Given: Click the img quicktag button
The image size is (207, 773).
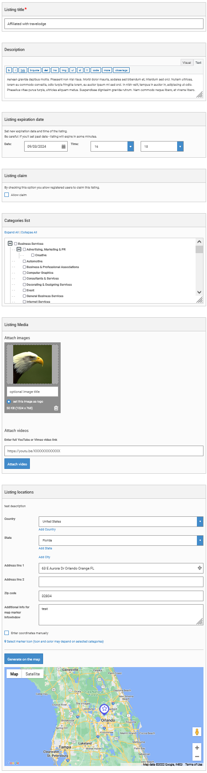Looking at the screenshot, I should tap(64, 70).
